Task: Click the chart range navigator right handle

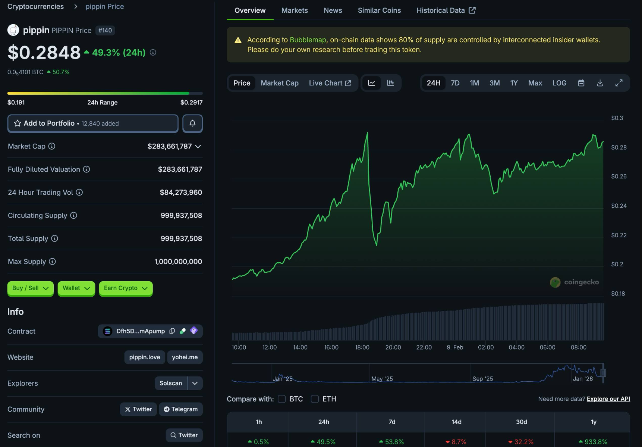Action: [x=603, y=373]
